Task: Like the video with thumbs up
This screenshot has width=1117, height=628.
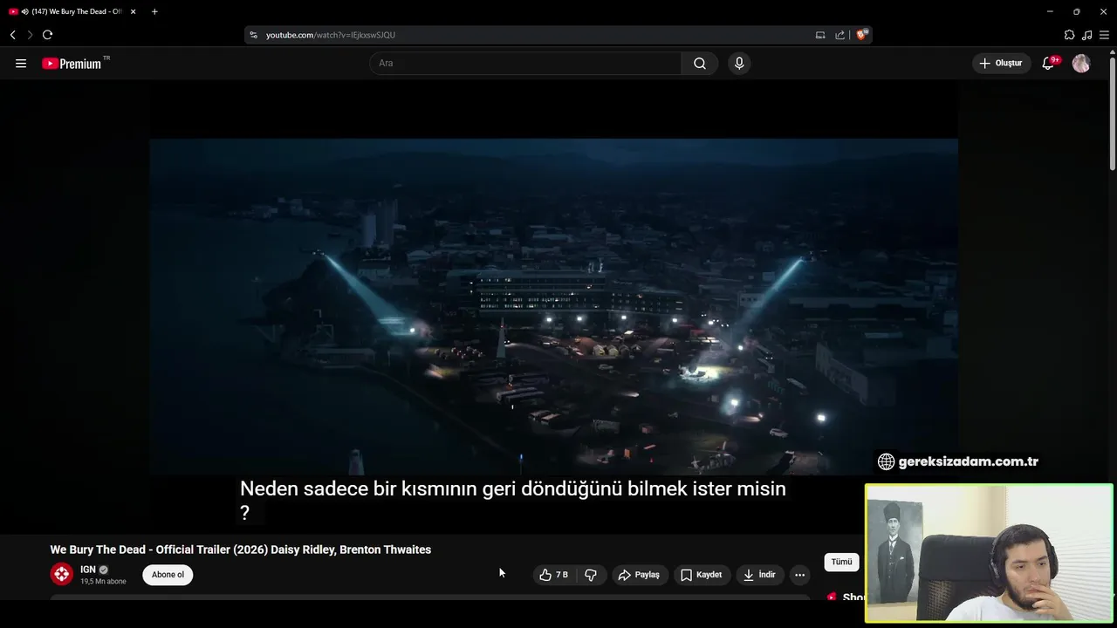Action: coord(553,575)
